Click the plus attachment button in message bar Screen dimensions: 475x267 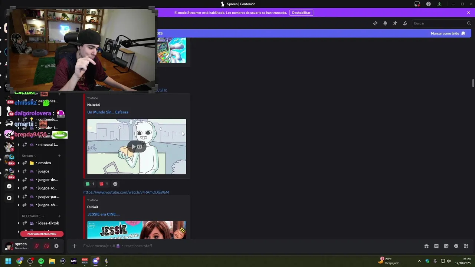pos(74,246)
